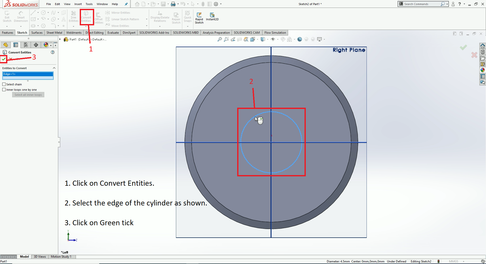Open the SOLIDWORKS Resources home icon in task pane
This screenshot has height=264, width=486.
tap(483, 46)
